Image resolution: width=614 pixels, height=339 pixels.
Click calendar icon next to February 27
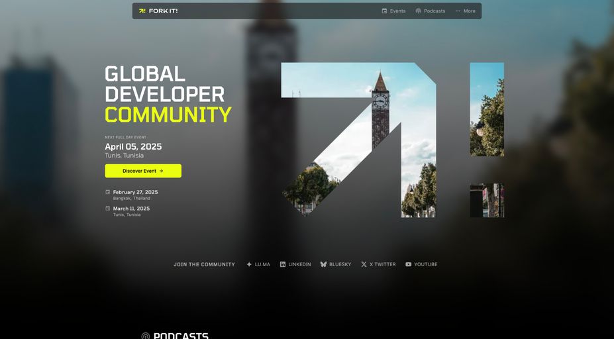click(x=108, y=192)
